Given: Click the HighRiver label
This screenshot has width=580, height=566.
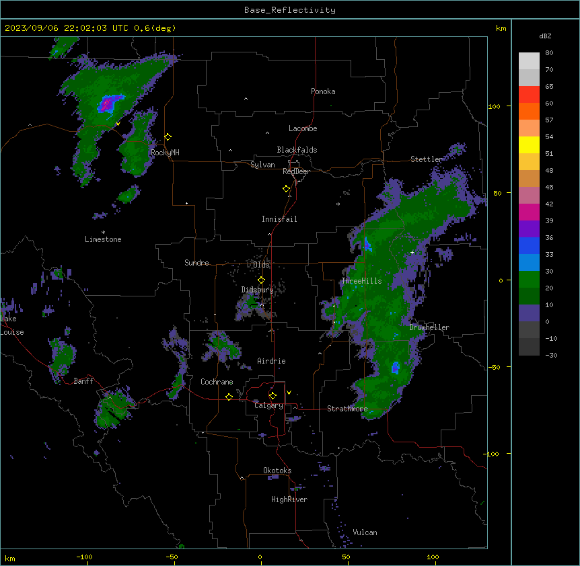Looking at the screenshot, I should click(x=289, y=499).
